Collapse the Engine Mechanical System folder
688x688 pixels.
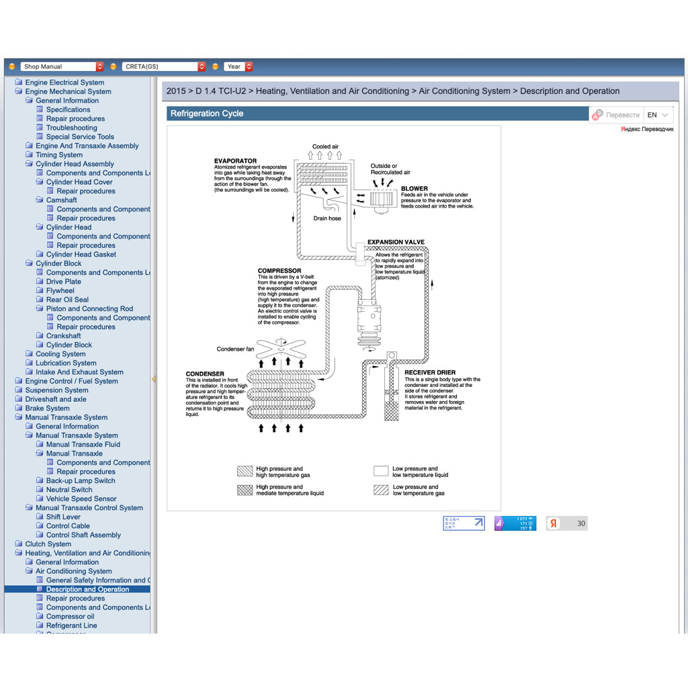pyautogui.click(x=19, y=91)
